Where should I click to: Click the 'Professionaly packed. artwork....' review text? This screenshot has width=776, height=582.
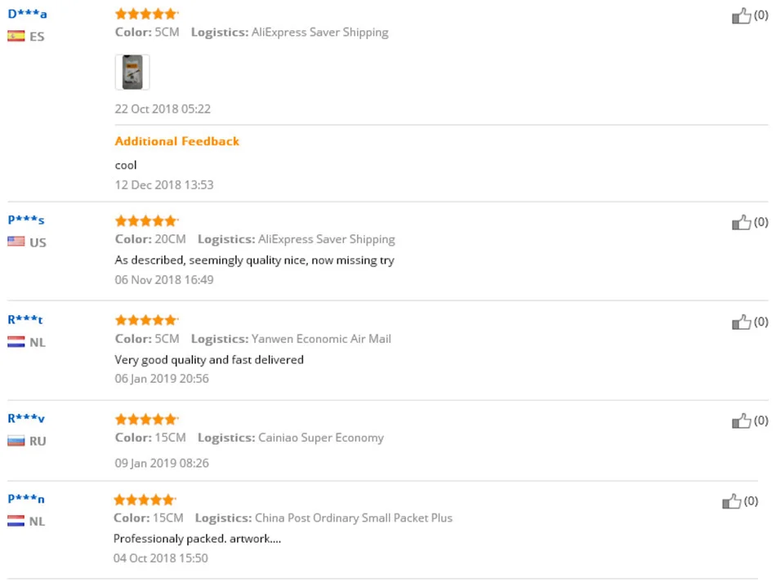[198, 539]
